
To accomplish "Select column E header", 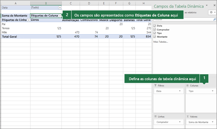I will pos(104,3).
